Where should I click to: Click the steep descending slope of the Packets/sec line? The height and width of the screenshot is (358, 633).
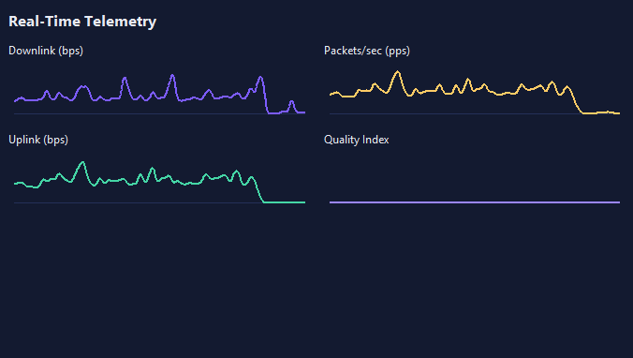click(x=576, y=101)
